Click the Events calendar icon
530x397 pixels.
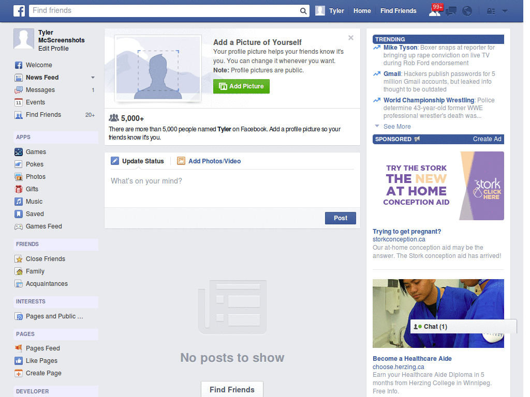click(x=19, y=102)
